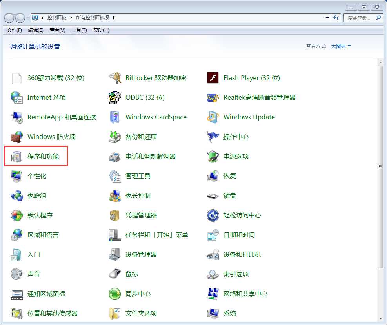
Task: Click the 控制面板 breadcrumb
Action: (x=57, y=18)
